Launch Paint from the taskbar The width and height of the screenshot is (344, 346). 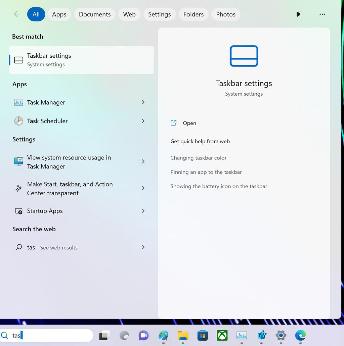(x=163, y=335)
